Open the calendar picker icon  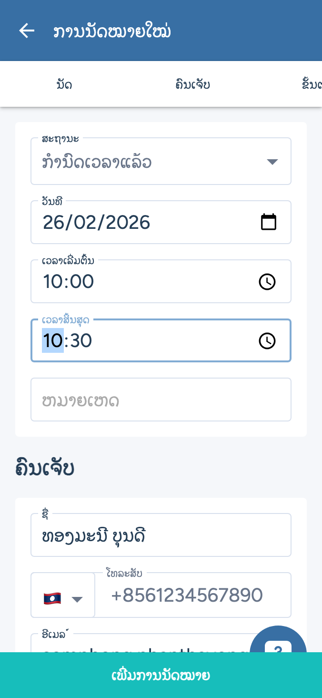coord(269,222)
